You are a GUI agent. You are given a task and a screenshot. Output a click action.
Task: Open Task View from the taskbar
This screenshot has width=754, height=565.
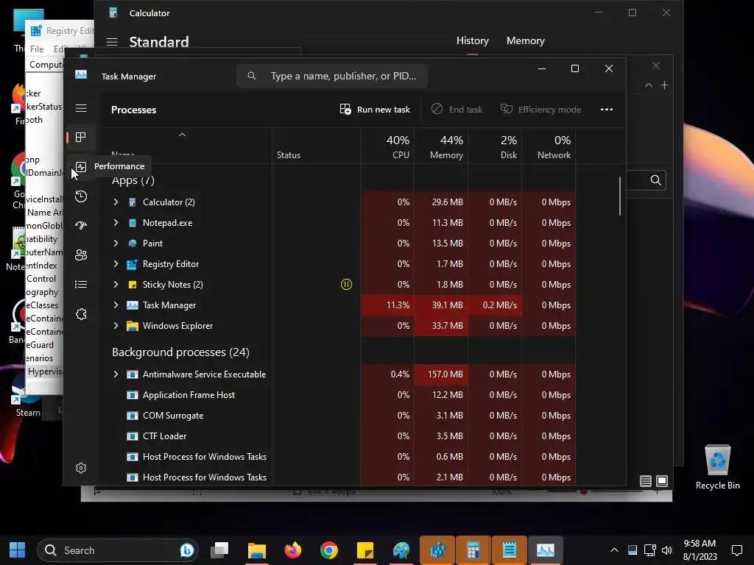tap(219, 550)
